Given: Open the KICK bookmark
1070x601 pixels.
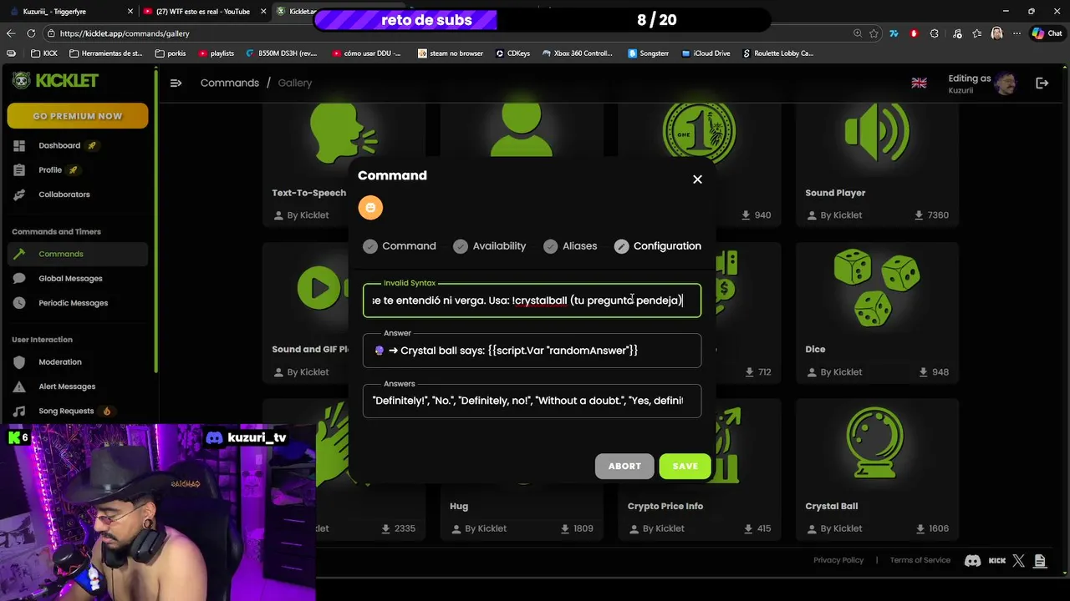Looking at the screenshot, I should click(x=43, y=53).
